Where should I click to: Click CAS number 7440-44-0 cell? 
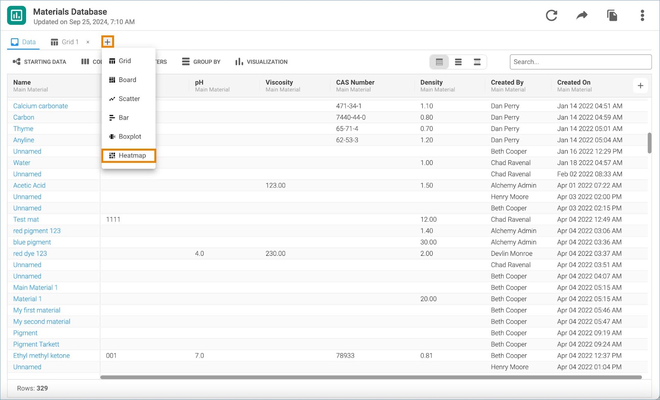point(351,117)
